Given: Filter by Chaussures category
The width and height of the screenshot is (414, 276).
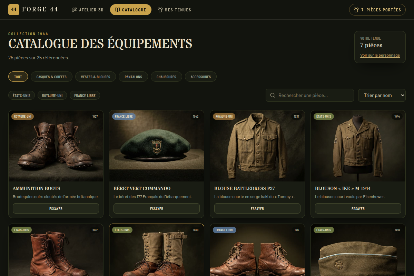Looking at the screenshot, I should [x=166, y=77].
